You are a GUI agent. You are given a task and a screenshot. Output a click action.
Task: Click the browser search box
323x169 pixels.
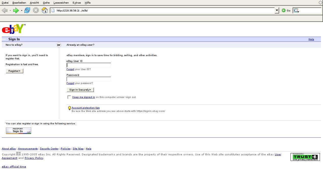(x=310, y=10)
